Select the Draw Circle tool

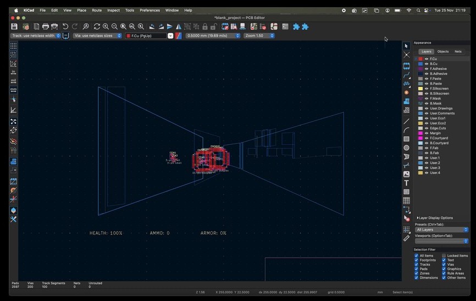(406, 147)
